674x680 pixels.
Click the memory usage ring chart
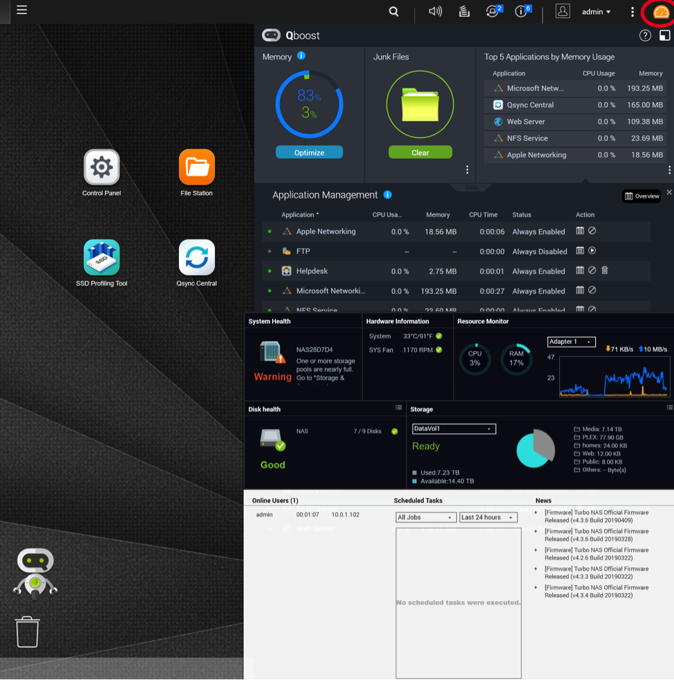(309, 104)
